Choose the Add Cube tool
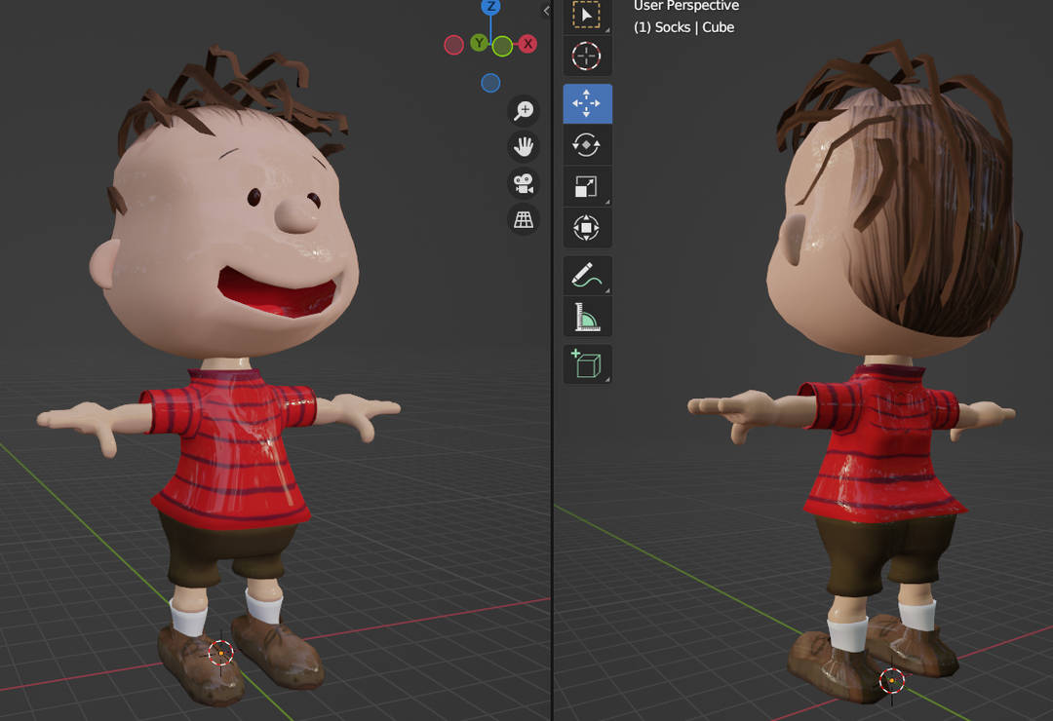This screenshot has height=721, width=1053. tap(586, 362)
